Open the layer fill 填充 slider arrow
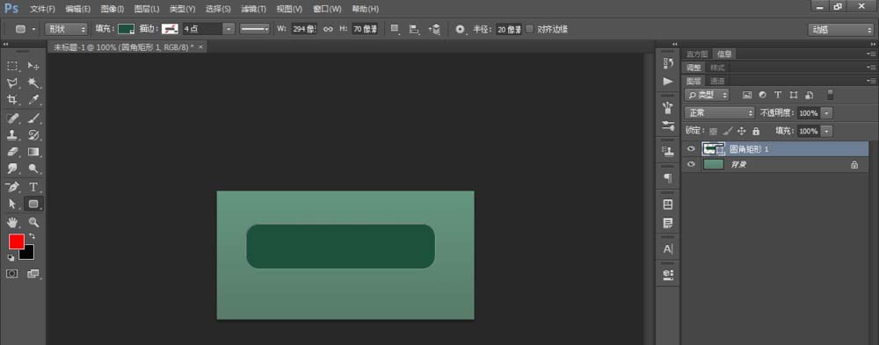879x345 pixels. tap(827, 131)
